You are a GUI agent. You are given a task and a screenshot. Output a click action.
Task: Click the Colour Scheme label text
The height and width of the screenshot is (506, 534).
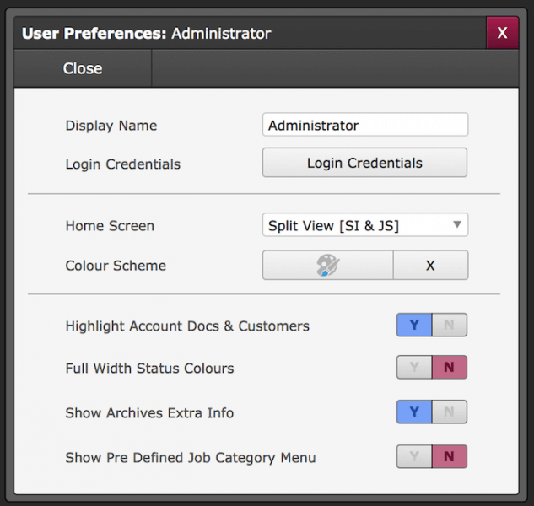[116, 266]
